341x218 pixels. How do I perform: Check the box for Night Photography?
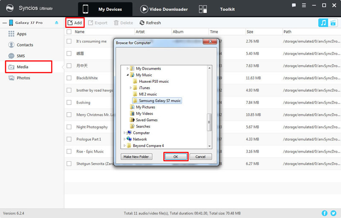[69, 127]
